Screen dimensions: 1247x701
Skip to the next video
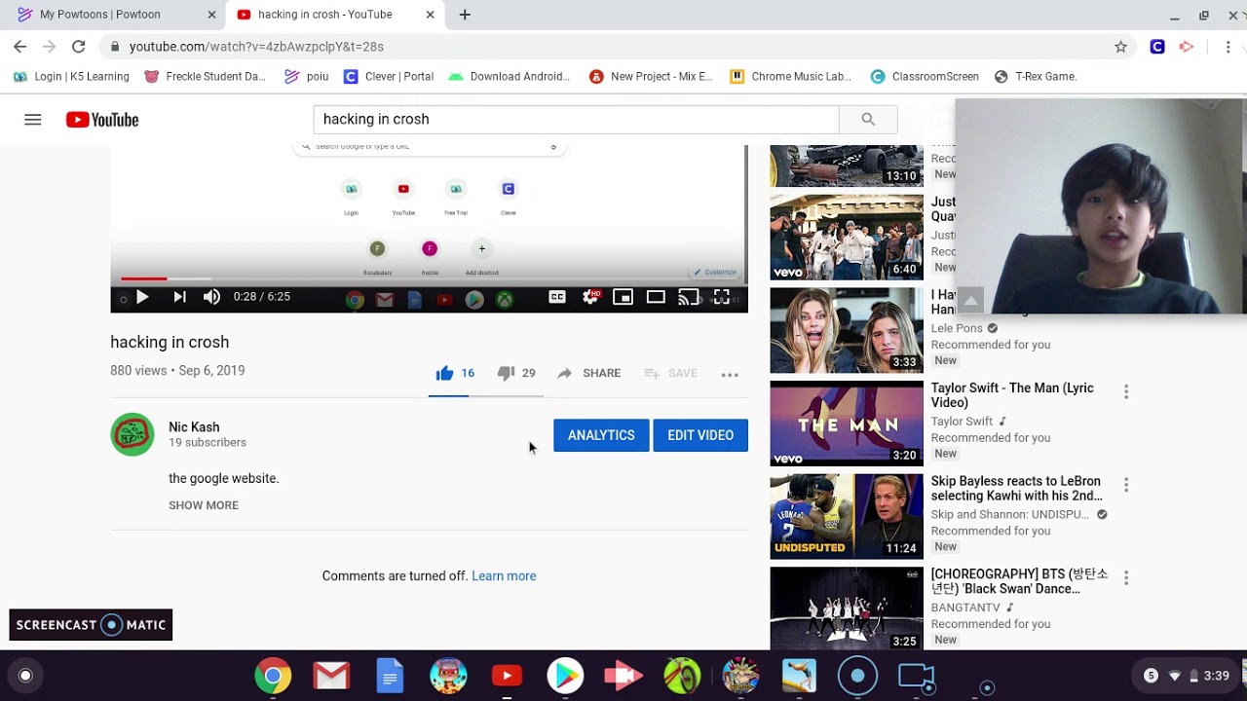pyautogui.click(x=179, y=297)
